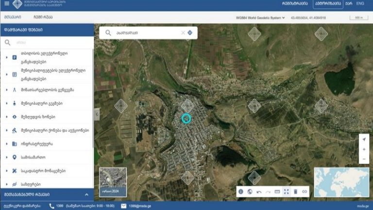Image resolution: width=373 pixels, height=210 pixels.
Task: Expand მუნიციპალური ქონება და აუქციონები group
Action: [7, 130]
